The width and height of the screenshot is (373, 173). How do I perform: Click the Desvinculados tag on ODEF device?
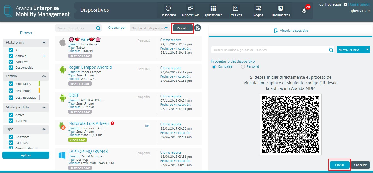click(80, 112)
